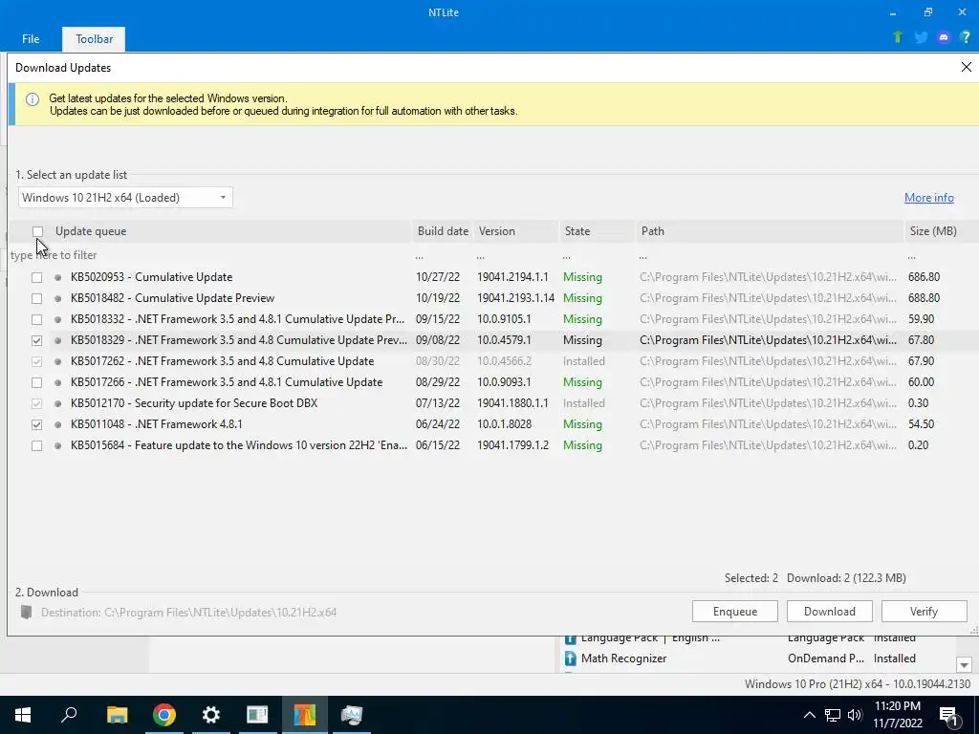Open the Windows 10 21H2 x64 update list dropdown
The height and width of the screenshot is (734, 979).
(125, 198)
